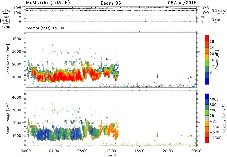Pick the yellow 16–20 dB segment of the Power colorbar
The image size is (227, 157).
[207, 57]
